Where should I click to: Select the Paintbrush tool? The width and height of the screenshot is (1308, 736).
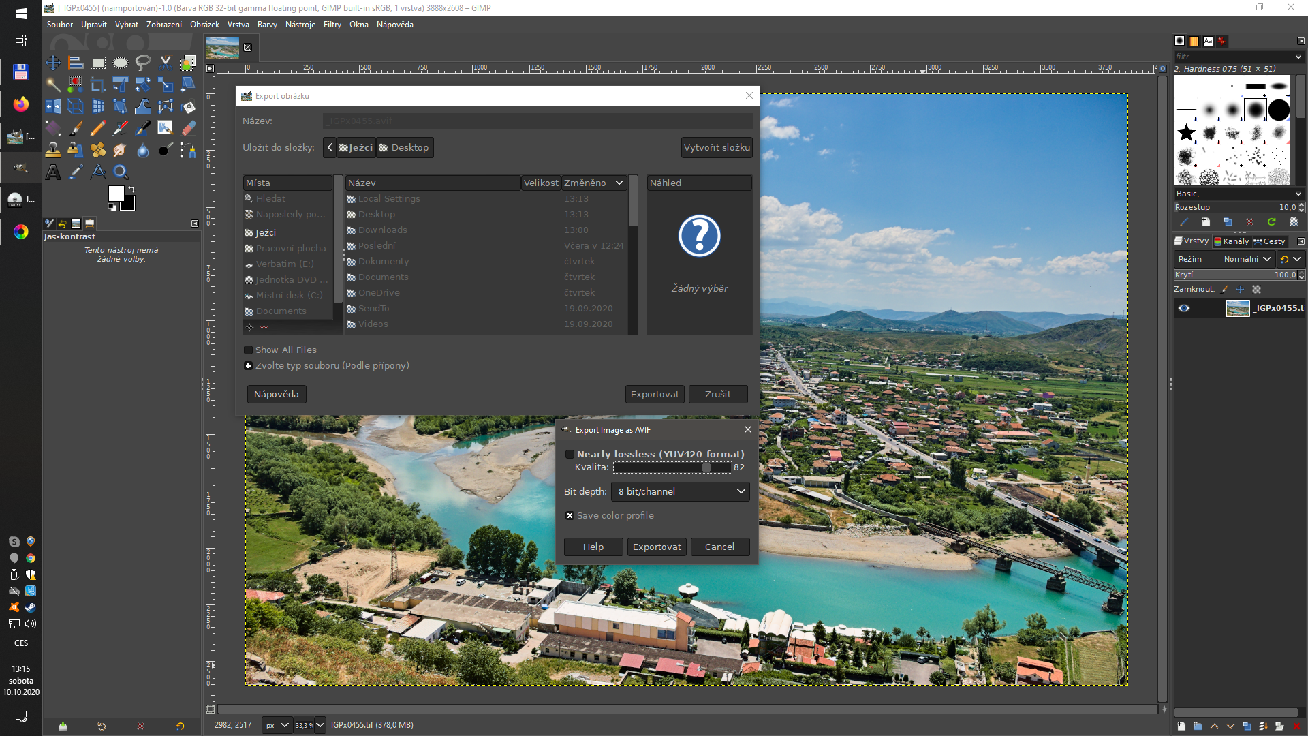76,128
